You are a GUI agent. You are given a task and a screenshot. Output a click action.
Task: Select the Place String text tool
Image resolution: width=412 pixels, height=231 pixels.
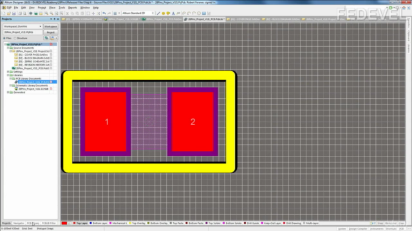point(173,13)
